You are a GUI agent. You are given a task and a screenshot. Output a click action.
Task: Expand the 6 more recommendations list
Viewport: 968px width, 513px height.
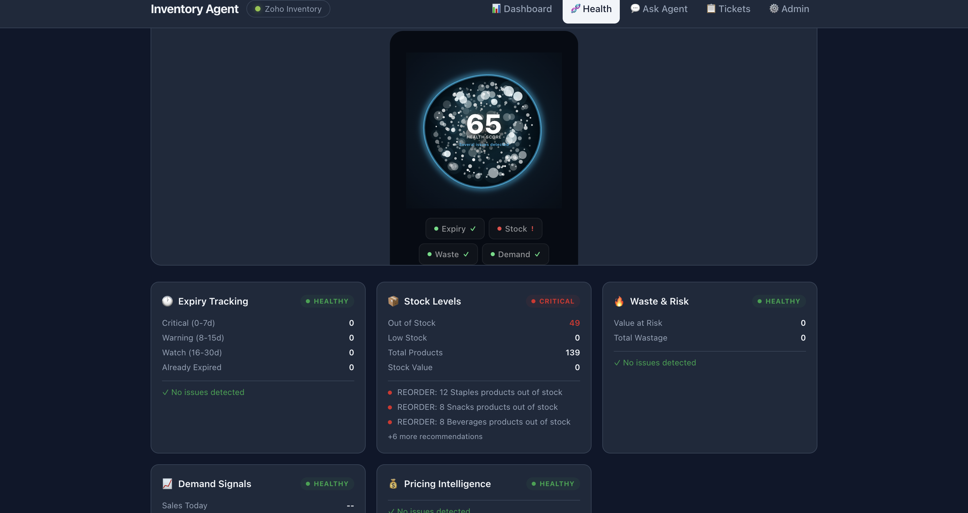tap(435, 436)
